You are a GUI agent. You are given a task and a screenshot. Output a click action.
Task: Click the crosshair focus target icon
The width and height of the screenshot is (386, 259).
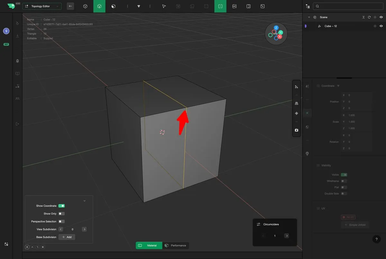[x=296, y=114]
